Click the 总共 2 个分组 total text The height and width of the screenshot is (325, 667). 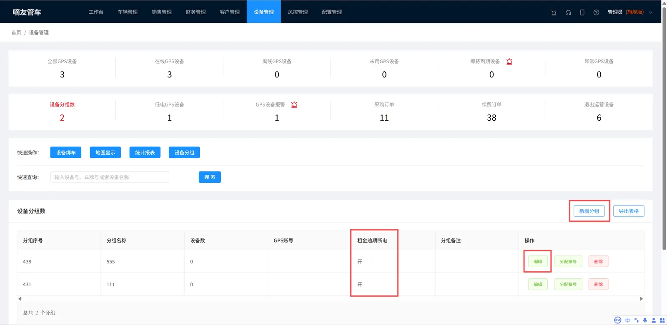pos(39,313)
